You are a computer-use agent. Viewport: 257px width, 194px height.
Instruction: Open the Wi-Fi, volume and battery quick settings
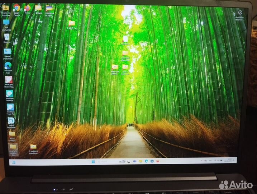[218, 160]
